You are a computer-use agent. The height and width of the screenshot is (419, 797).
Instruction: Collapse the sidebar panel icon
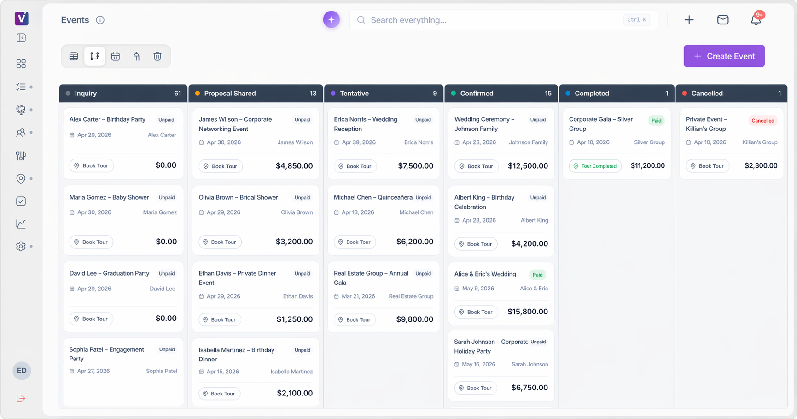click(x=21, y=38)
